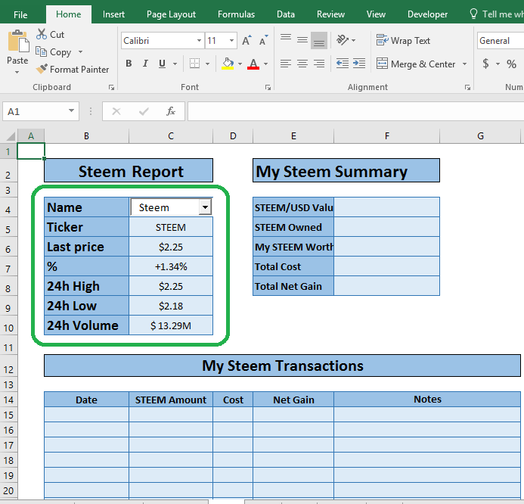This screenshot has height=504, width=524.
Task: Click the Select All corner triangle
Action: pos(11,136)
